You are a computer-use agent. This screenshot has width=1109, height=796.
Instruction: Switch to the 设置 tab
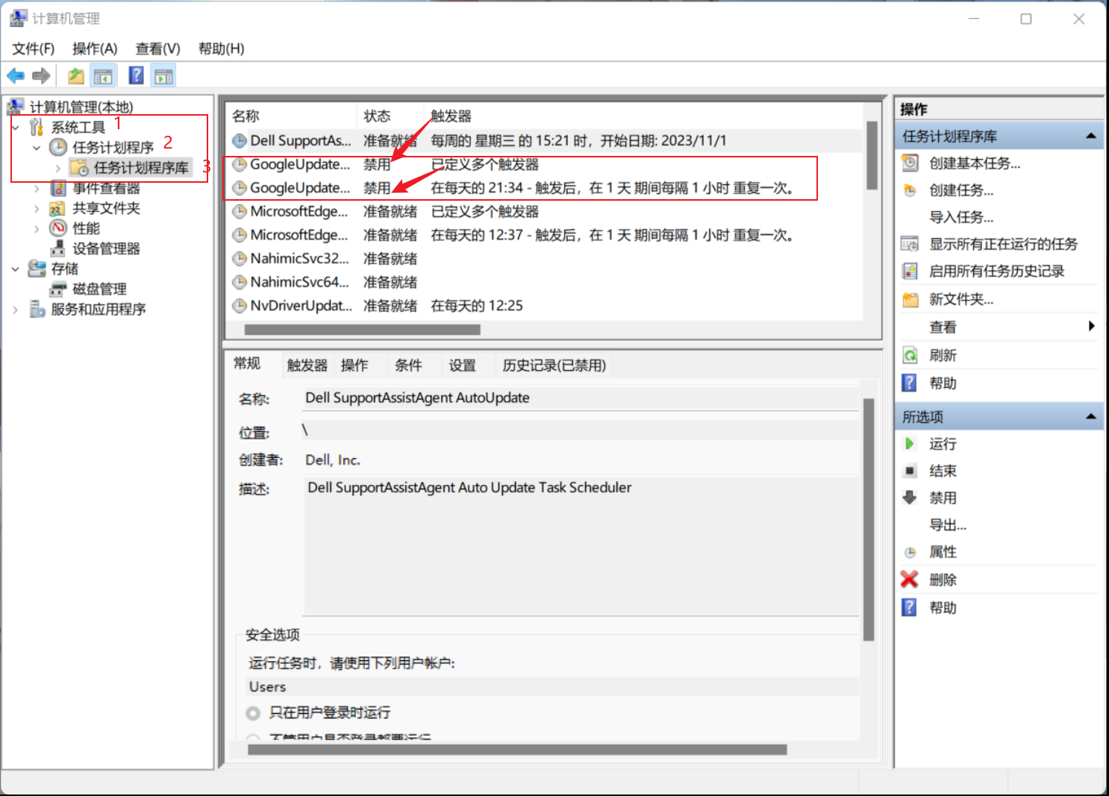tap(462, 365)
